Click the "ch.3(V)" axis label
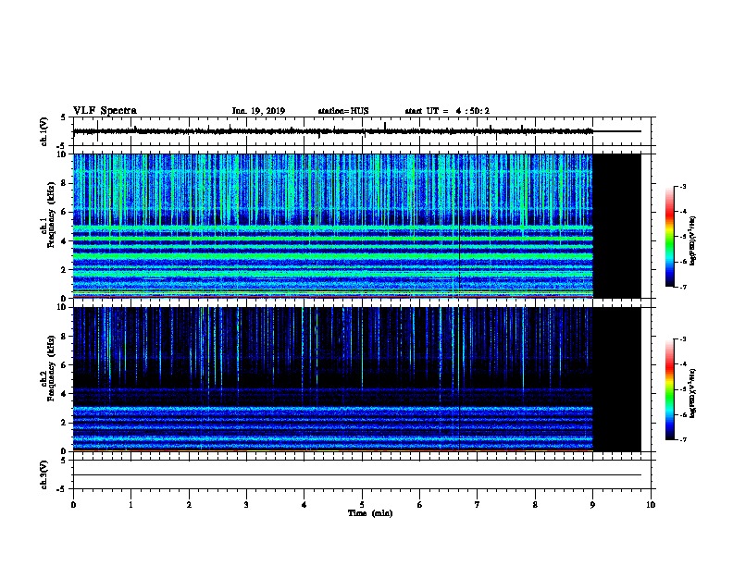 point(44,474)
